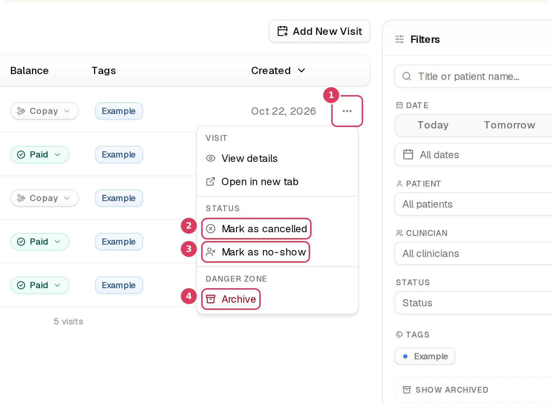The width and height of the screenshot is (552, 405).
Task: Click the circled X icon for Mark as cancelled
Action: 211,229
